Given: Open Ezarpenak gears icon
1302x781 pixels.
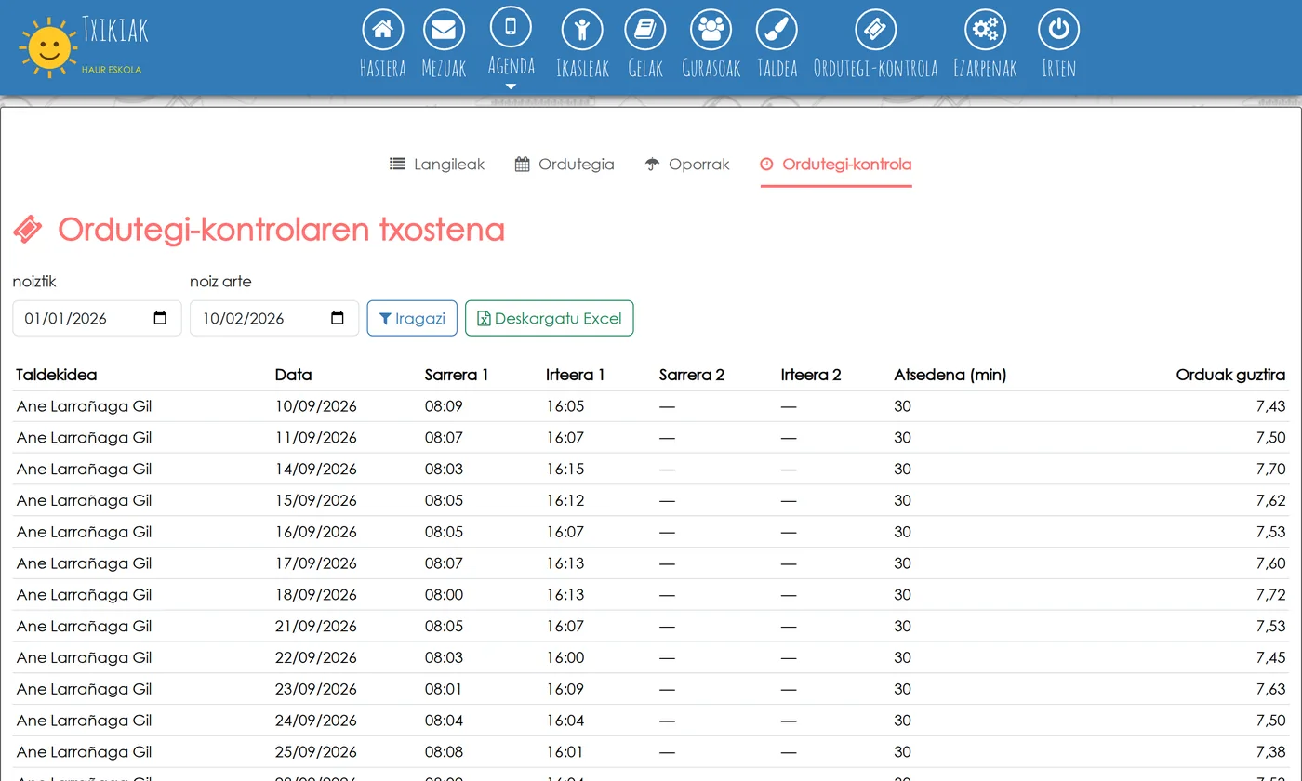Looking at the screenshot, I should 985,30.
